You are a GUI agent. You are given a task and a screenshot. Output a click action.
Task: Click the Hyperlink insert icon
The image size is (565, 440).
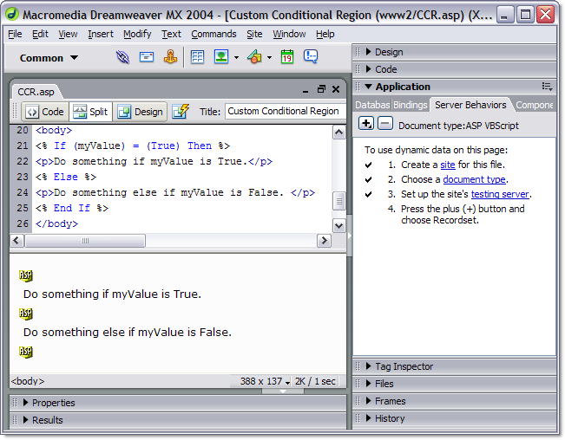[x=122, y=57]
